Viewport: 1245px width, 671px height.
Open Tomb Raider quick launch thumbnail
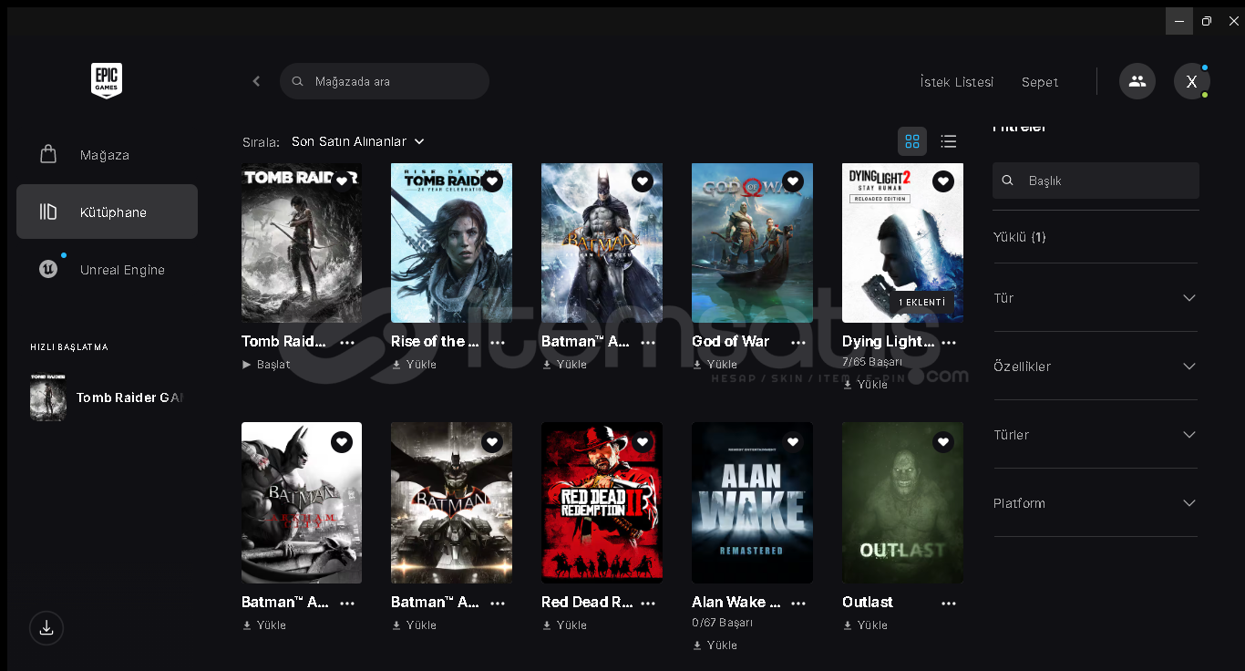48,397
